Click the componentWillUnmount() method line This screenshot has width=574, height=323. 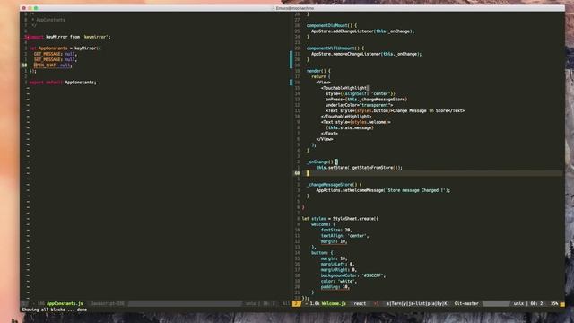(335, 48)
